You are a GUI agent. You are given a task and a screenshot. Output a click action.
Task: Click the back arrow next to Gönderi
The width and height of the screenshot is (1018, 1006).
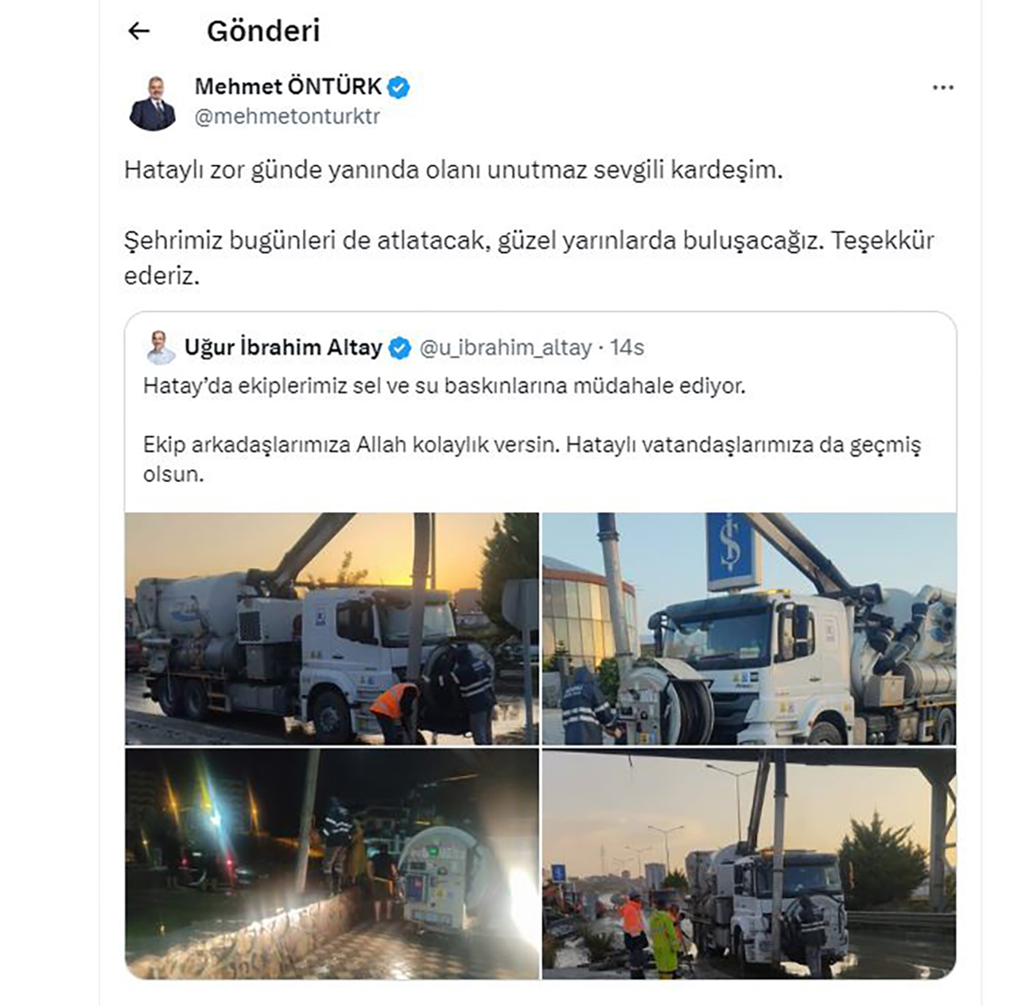(139, 31)
